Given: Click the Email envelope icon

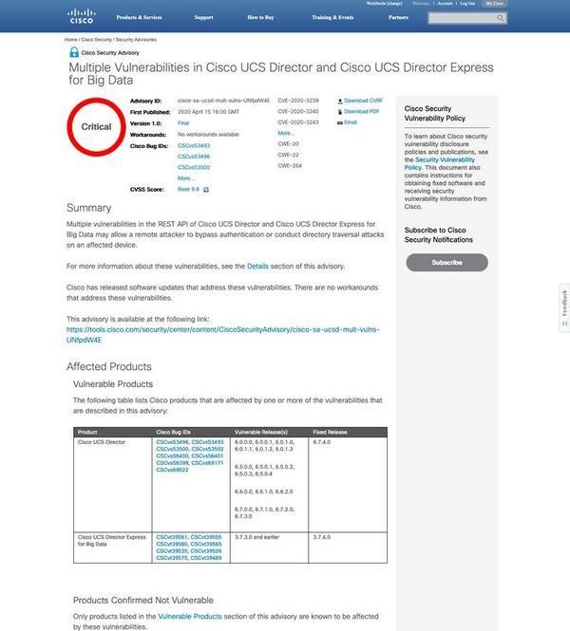Looking at the screenshot, I should [x=340, y=122].
